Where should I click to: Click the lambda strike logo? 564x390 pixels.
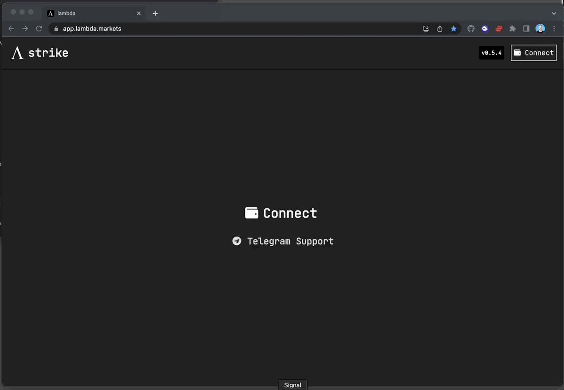(x=39, y=53)
